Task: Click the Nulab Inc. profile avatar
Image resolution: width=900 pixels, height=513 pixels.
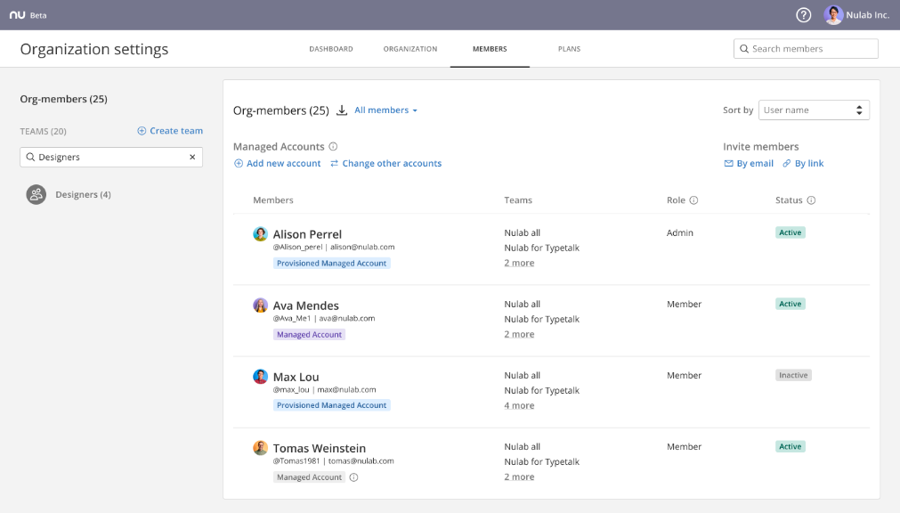Action: [x=833, y=15]
